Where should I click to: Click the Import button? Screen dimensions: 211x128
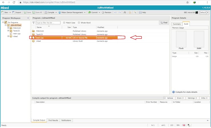tap(17, 12)
